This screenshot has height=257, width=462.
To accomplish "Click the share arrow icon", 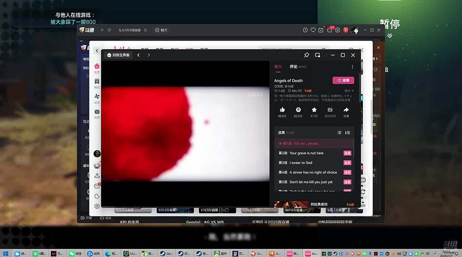I will [x=346, y=110].
